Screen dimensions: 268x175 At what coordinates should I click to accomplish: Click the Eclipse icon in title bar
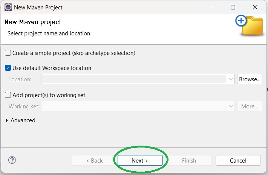(x=8, y=7)
